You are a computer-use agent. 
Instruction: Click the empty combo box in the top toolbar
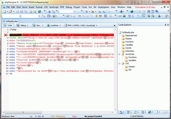pos(68,11)
